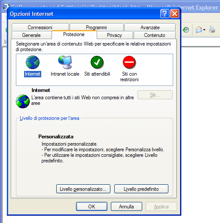
Task: Click the Mail envelope toolbar icon
Action: (x=199, y=30)
